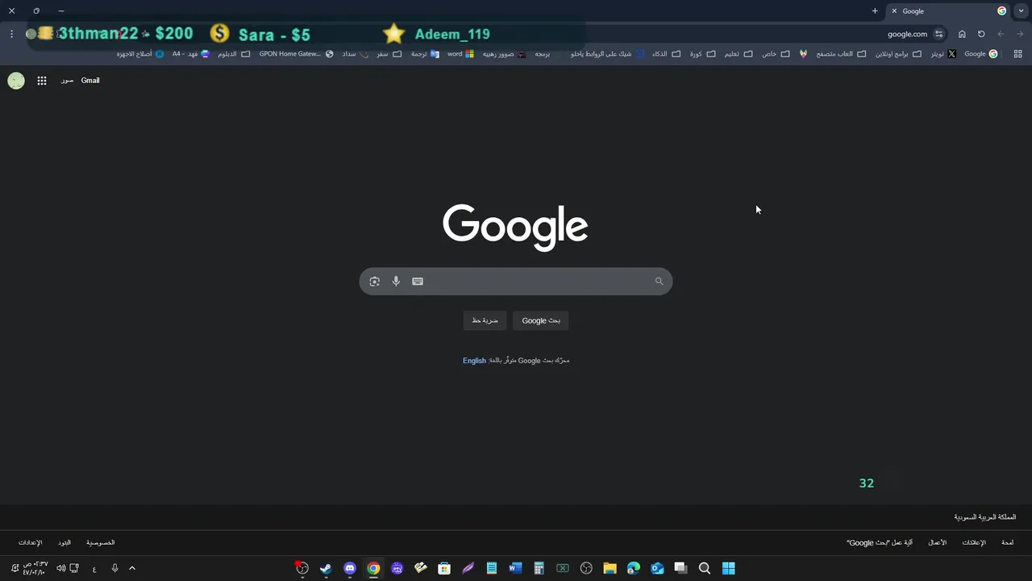Select the Google browser tab
This screenshot has height=581, width=1032.
tap(947, 11)
